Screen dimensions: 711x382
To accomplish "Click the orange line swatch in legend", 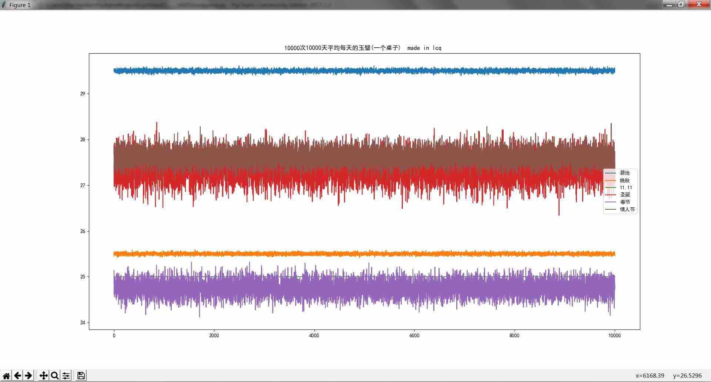I will [611, 180].
